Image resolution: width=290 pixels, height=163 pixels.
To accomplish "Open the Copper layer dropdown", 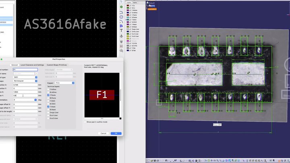I will coord(65,83).
